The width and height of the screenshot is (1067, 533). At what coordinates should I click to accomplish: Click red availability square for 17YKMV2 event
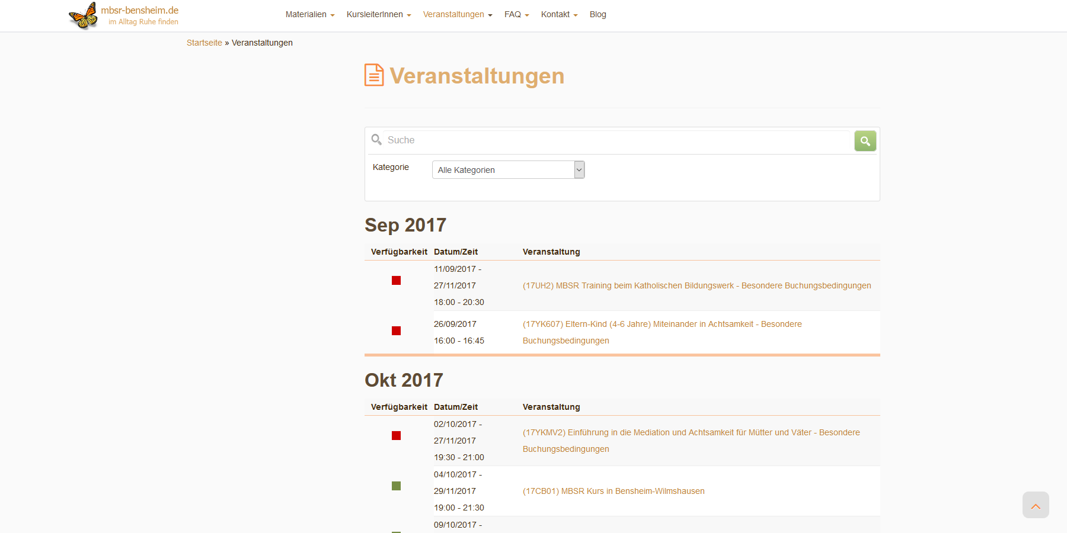click(x=396, y=435)
